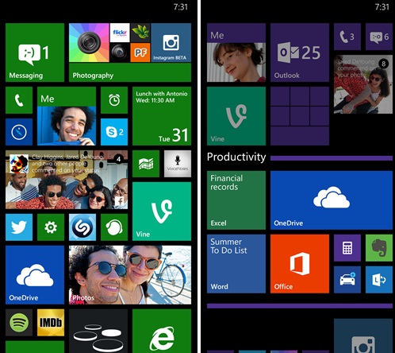This screenshot has height=353, width=395.
Task: Open the Messaging tile on left screen
Action: [x=35, y=52]
